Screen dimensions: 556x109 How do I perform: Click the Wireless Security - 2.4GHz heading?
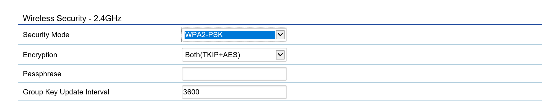(72, 18)
